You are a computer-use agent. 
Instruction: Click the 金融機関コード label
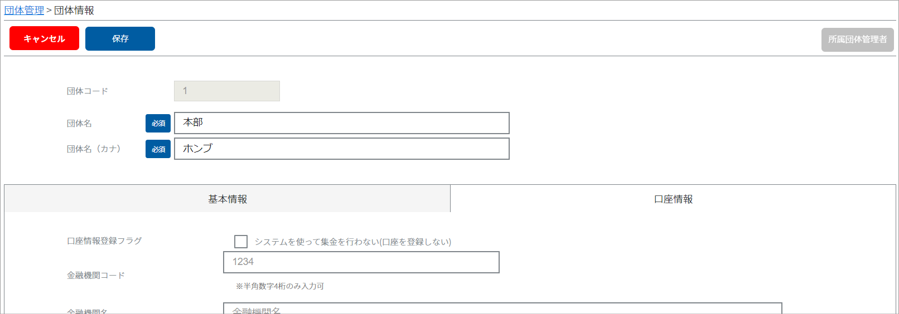tap(96, 275)
